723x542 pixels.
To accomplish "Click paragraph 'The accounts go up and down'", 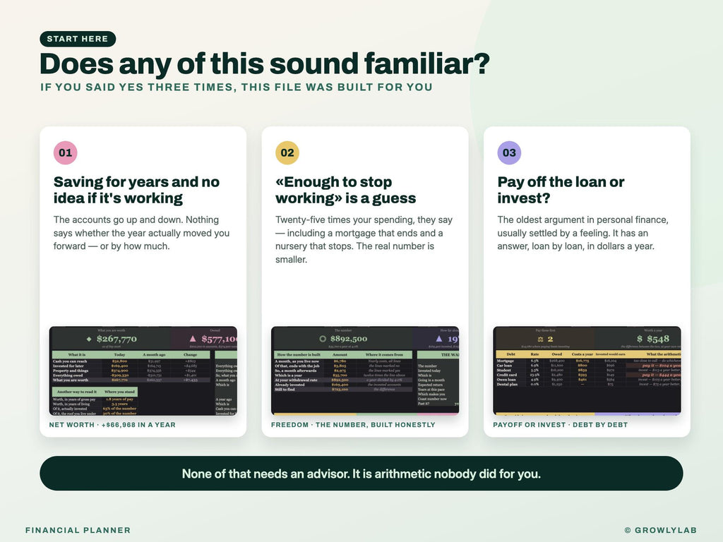I will pos(141,233).
